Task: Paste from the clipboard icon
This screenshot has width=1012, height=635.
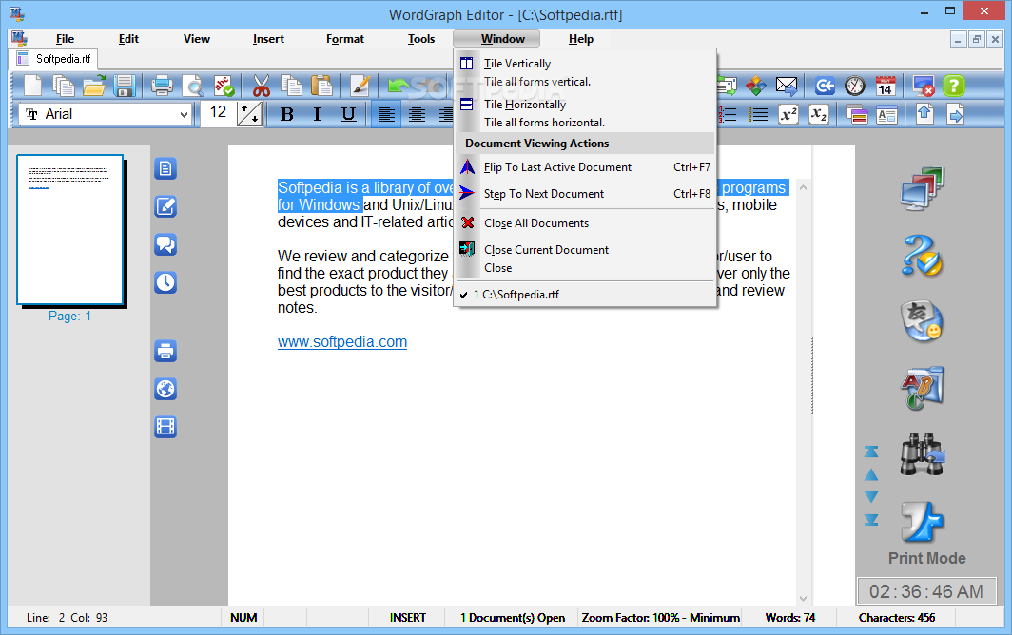Action: point(321,86)
